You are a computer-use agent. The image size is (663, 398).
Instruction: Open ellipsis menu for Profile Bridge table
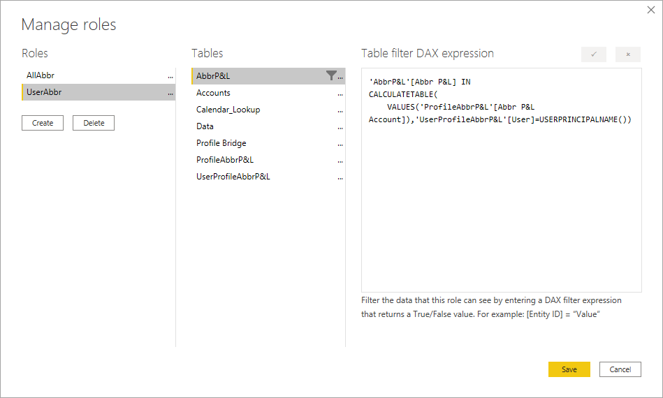click(x=340, y=144)
